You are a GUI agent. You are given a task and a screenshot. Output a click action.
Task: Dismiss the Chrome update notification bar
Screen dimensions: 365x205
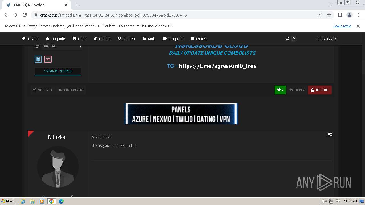pos(358,26)
